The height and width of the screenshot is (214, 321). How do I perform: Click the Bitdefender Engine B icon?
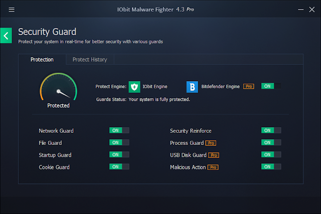tap(192, 87)
